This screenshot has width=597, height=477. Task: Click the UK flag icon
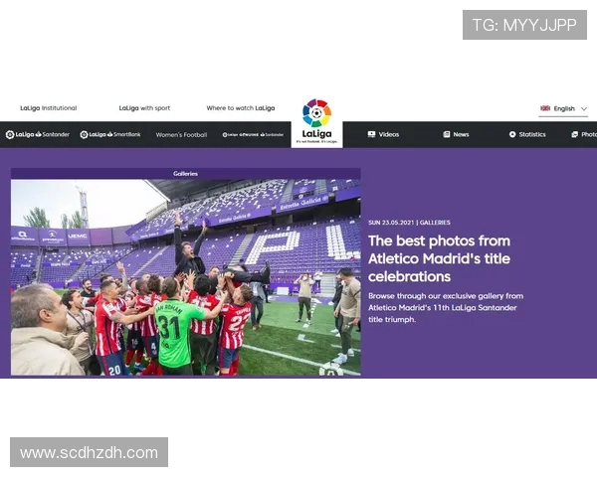pos(545,108)
